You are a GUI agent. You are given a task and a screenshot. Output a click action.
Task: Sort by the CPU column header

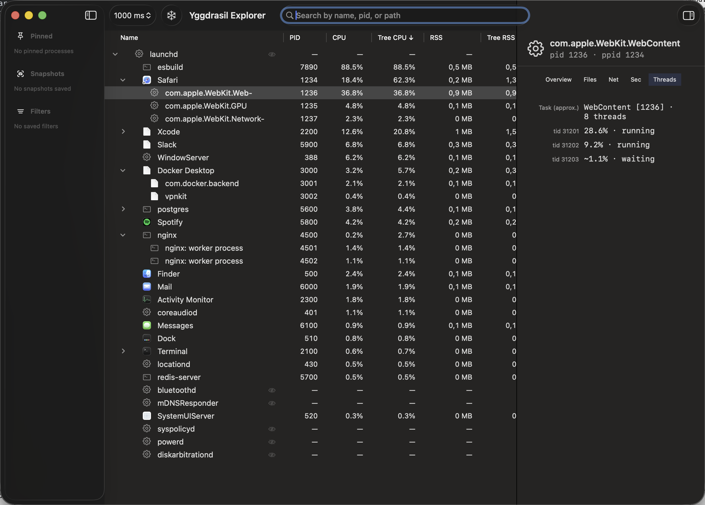coord(339,38)
